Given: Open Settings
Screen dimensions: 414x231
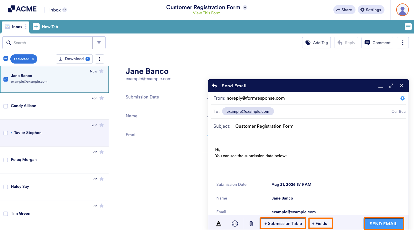Looking at the screenshot, I should (371, 10).
